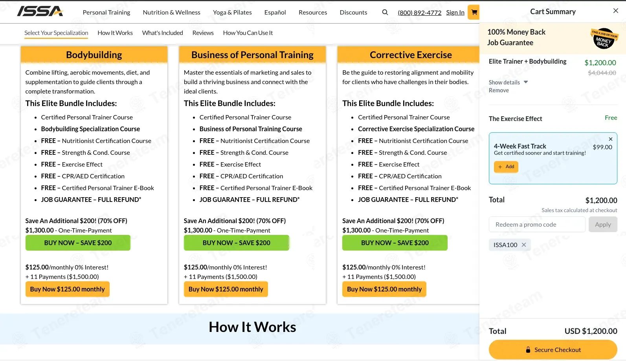
Task: Open the search magnifier icon
Action: tap(385, 12)
